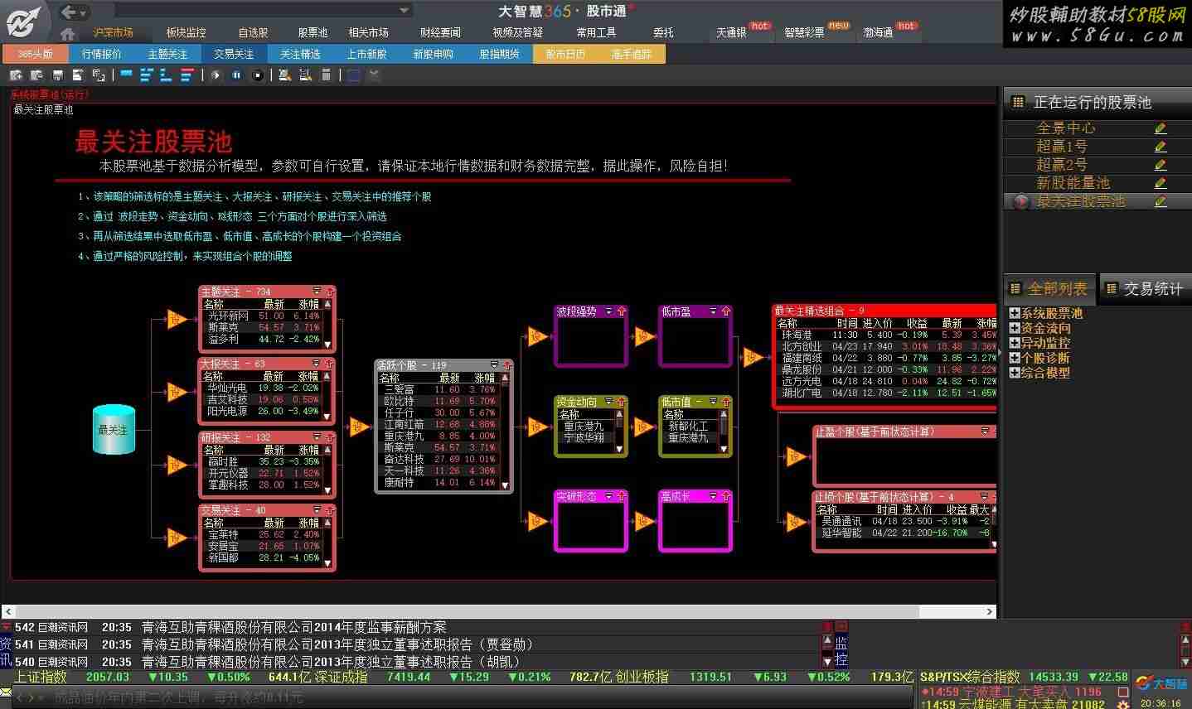
Task: Click the home icon left of 沪深市场
Action: pyautogui.click(x=68, y=33)
